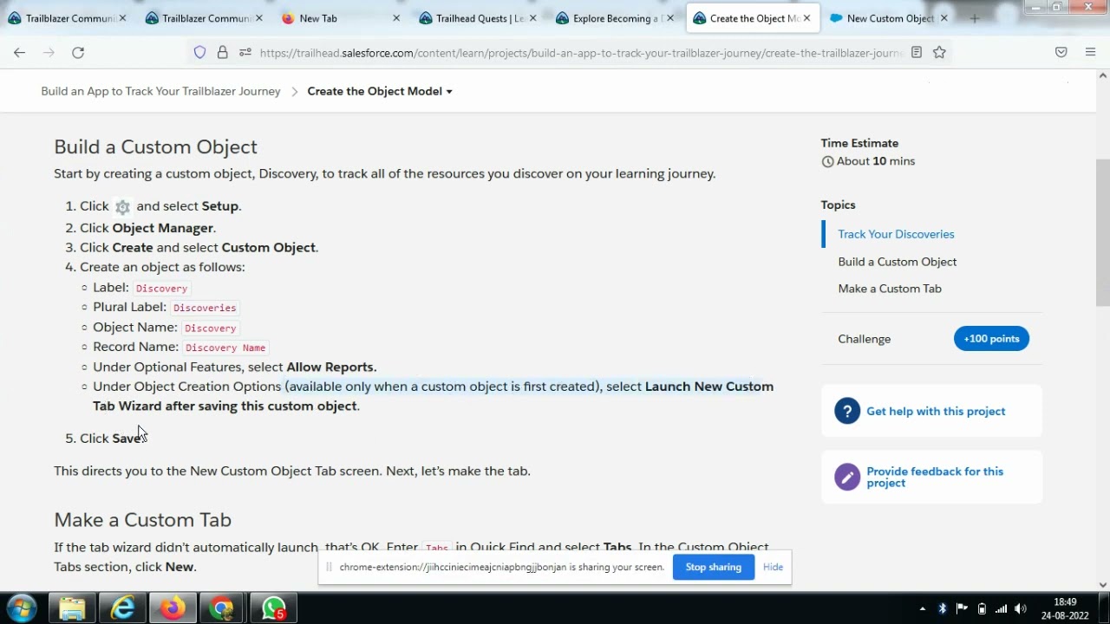Click the question mark help icon
This screenshot has height=624, width=1110.
[847, 412]
